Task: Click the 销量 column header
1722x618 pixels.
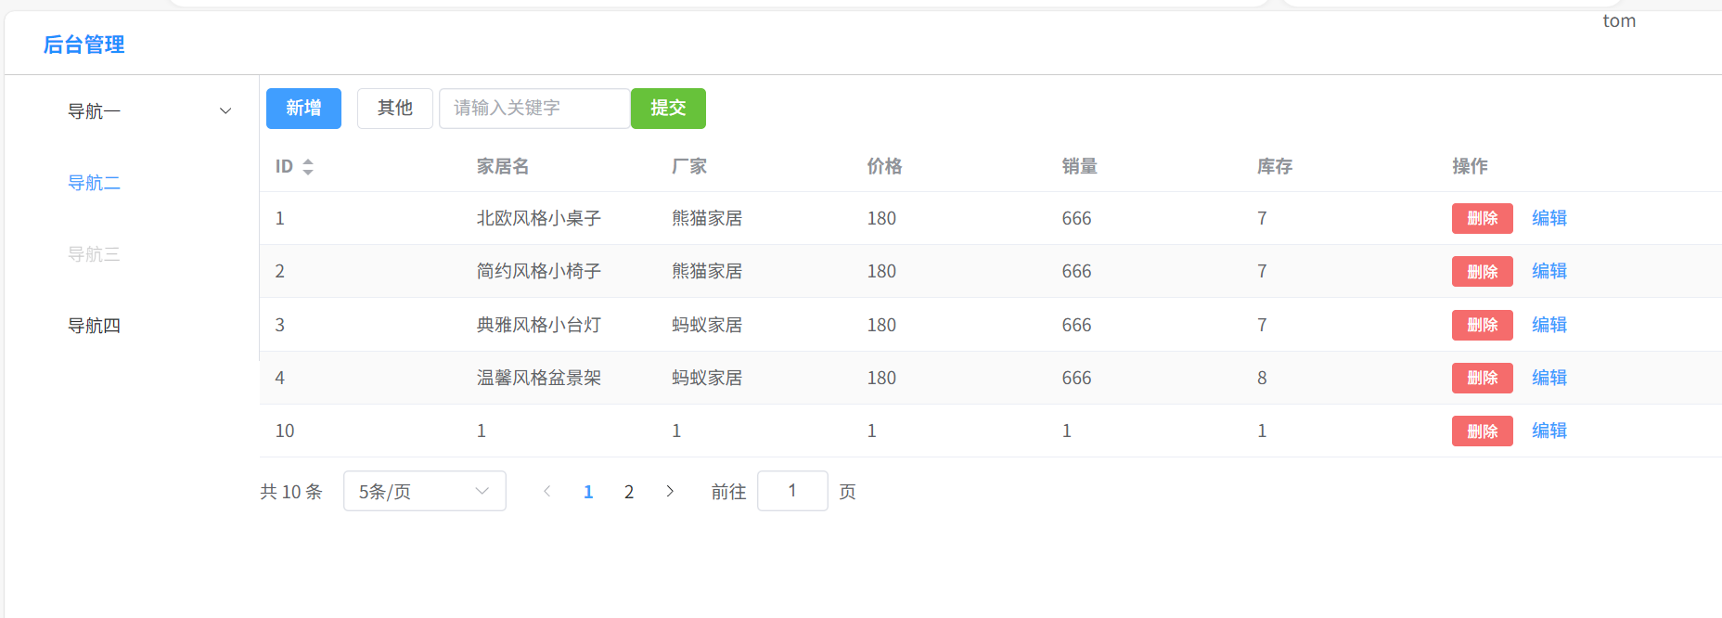Action: click(1079, 167)
